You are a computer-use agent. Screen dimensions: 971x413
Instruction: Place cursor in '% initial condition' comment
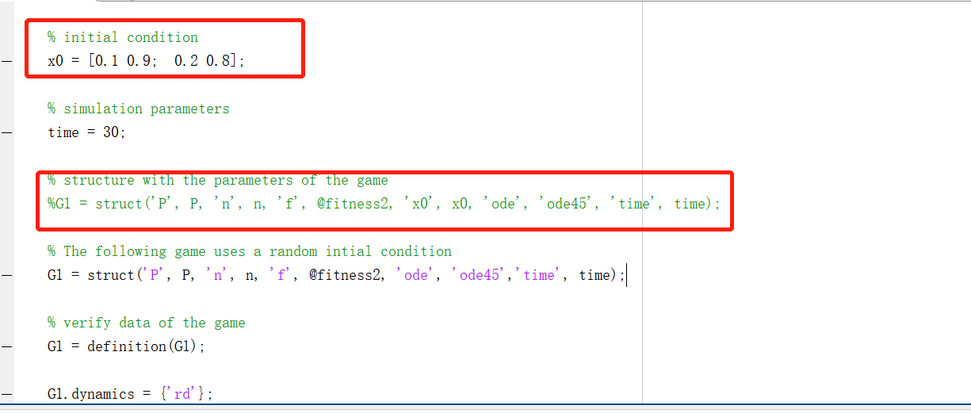coord(123,37)
